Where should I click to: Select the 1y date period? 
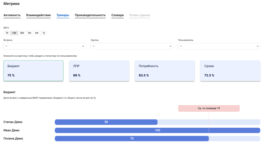tap(44, 33)
